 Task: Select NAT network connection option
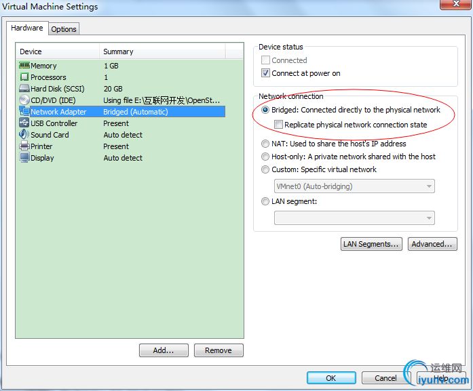[x=265, y=144]
